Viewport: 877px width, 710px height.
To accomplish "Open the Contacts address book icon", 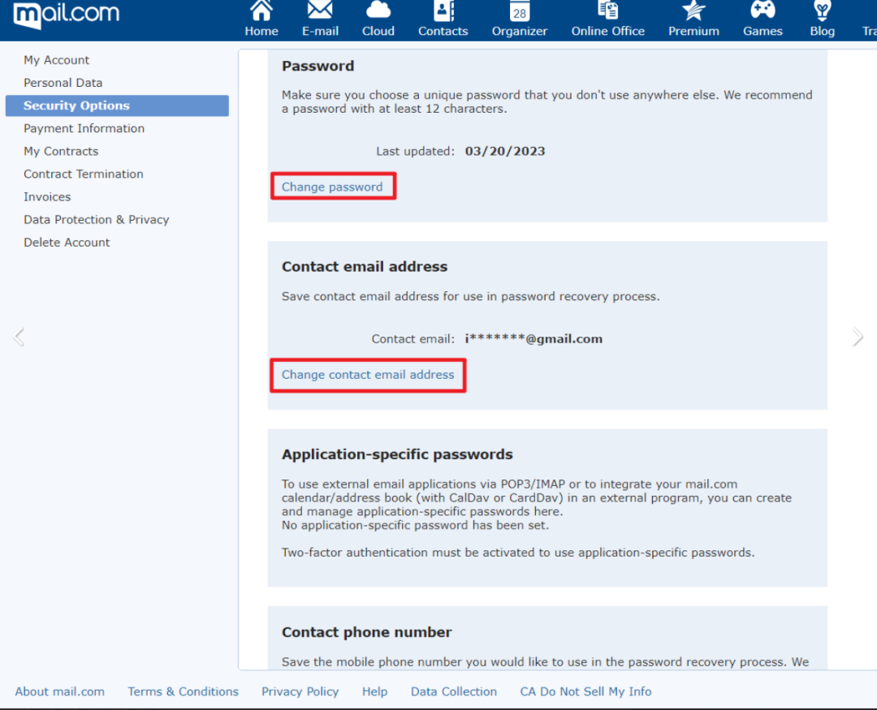I will click(x=443, y=10).
